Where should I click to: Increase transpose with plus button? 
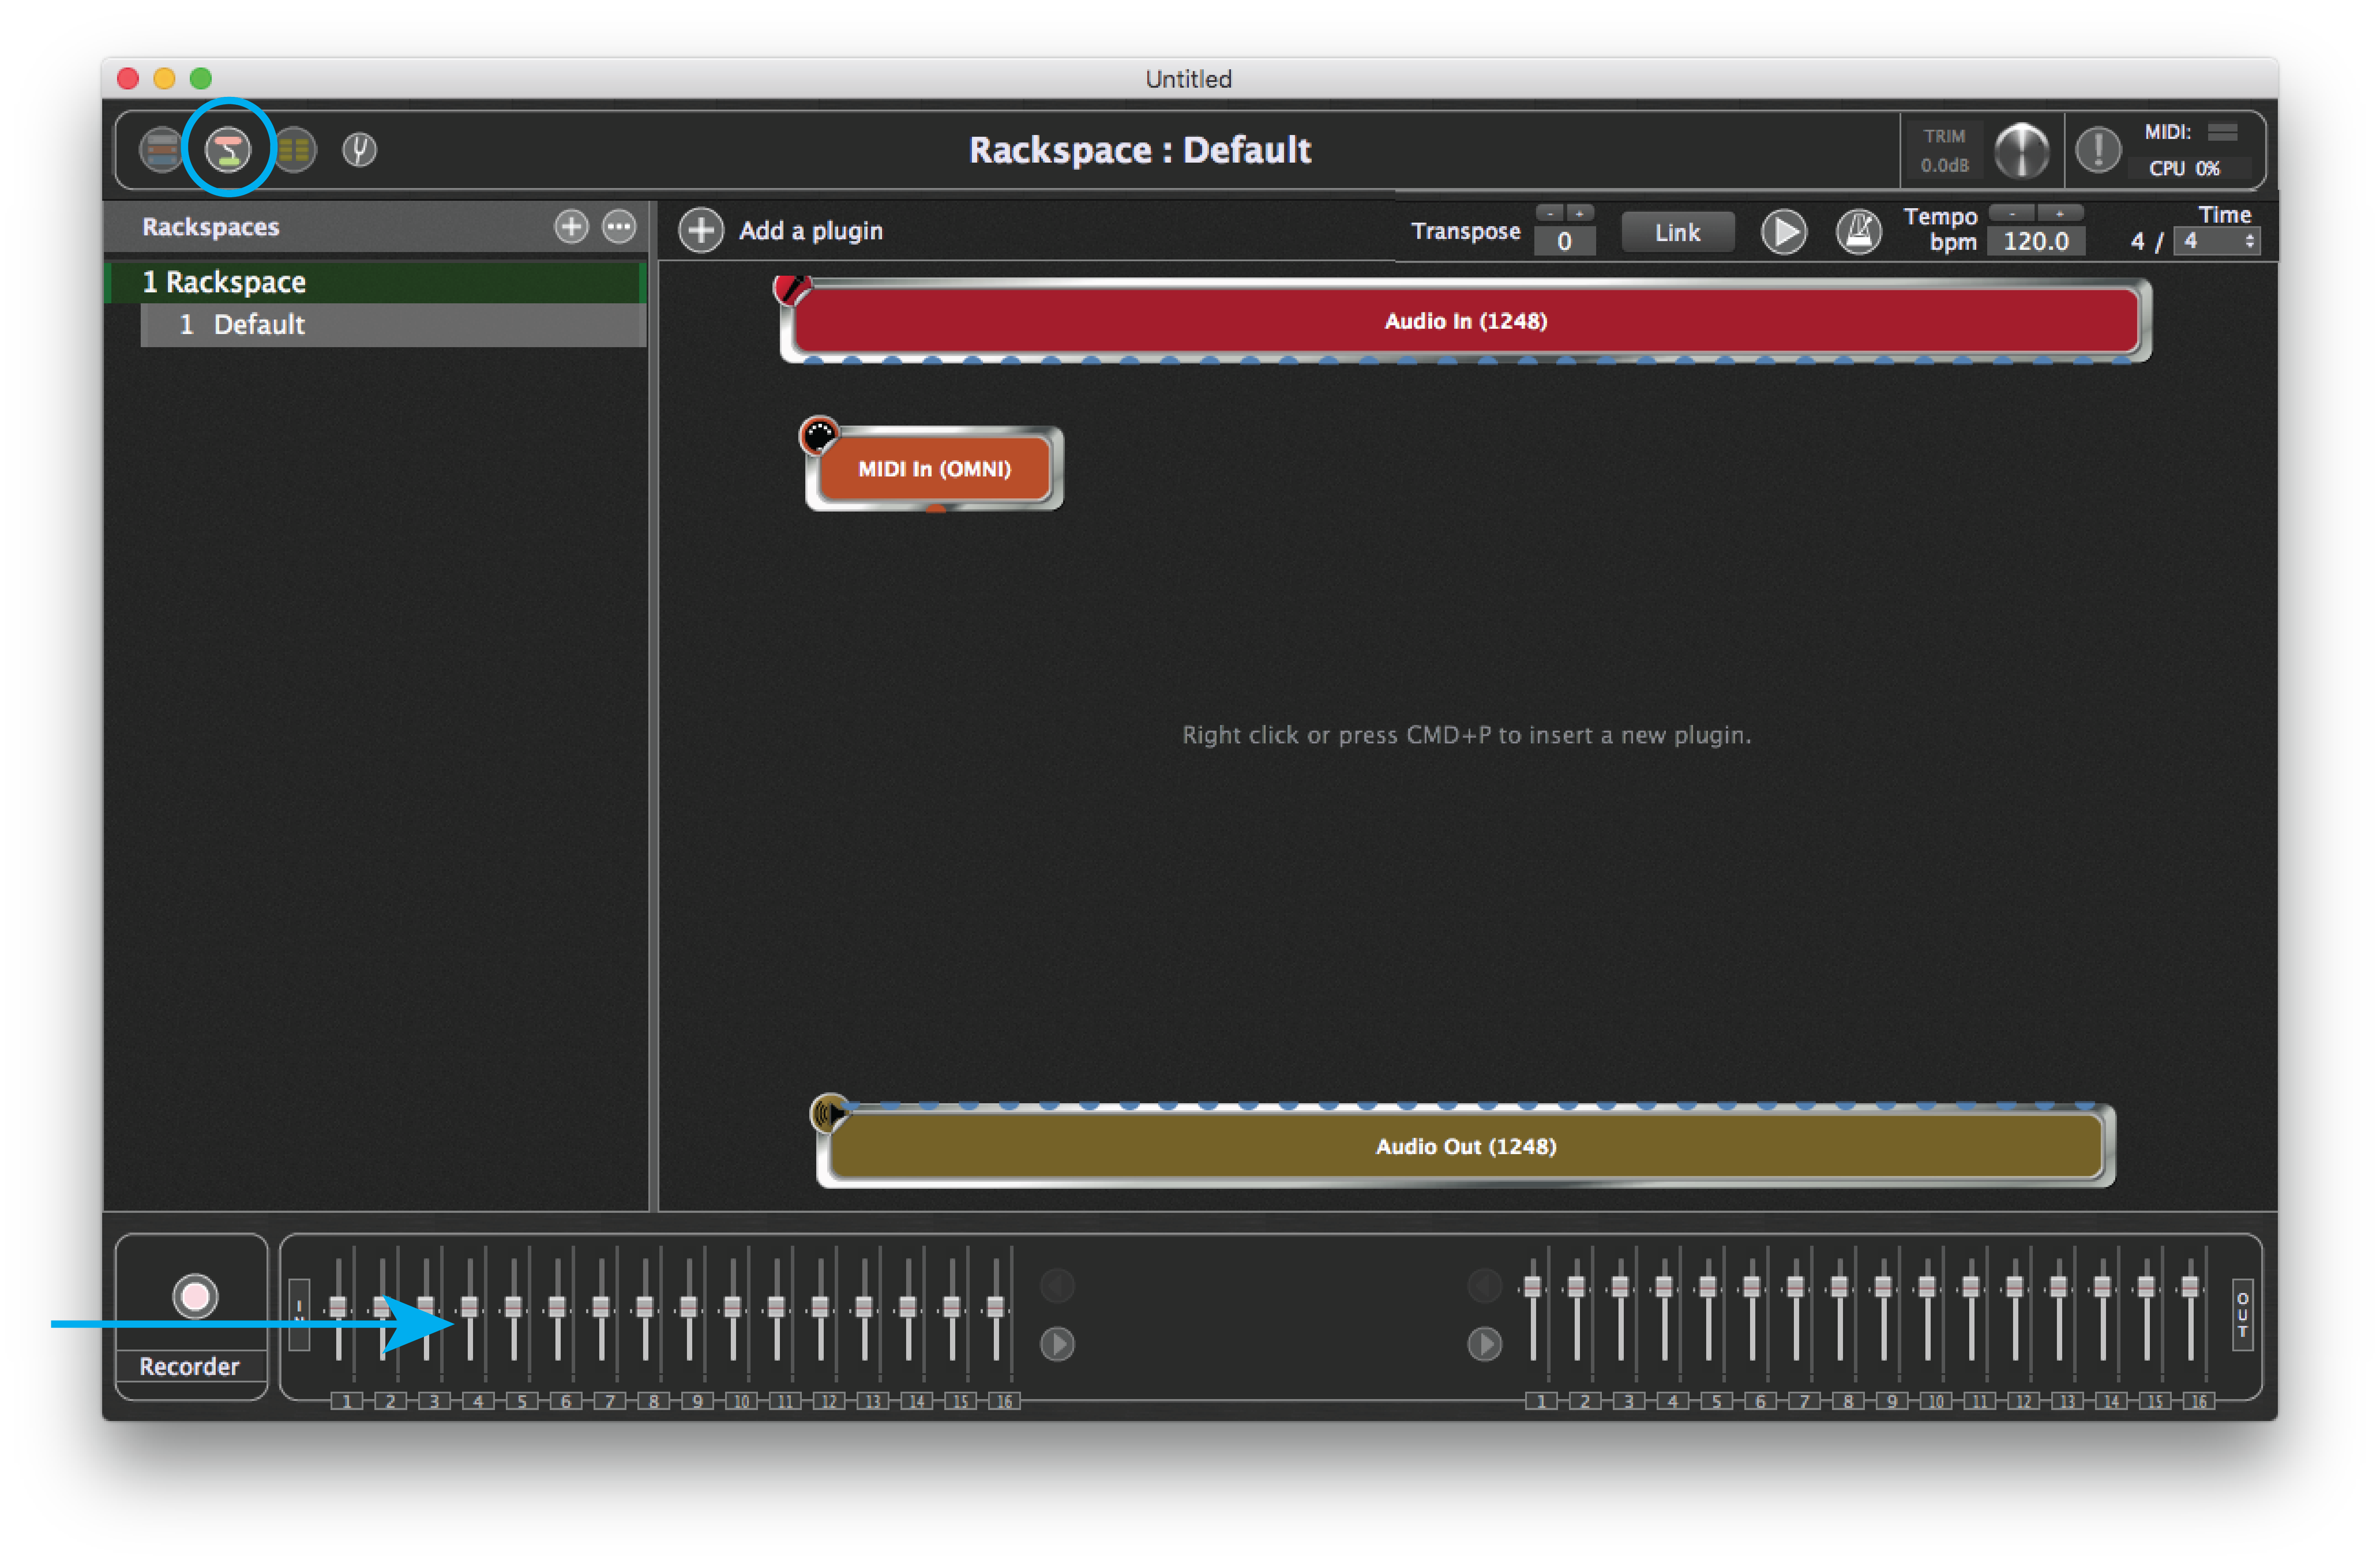pos(1580,213)
